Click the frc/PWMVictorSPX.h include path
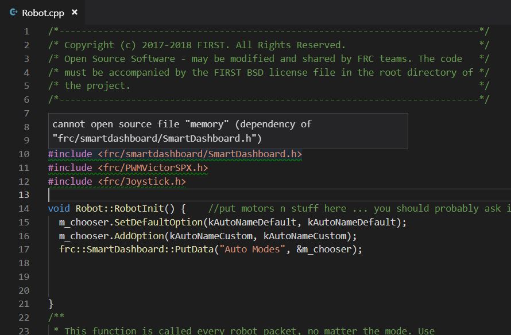This screenshot has height=335, width=511. coord(153,167)
